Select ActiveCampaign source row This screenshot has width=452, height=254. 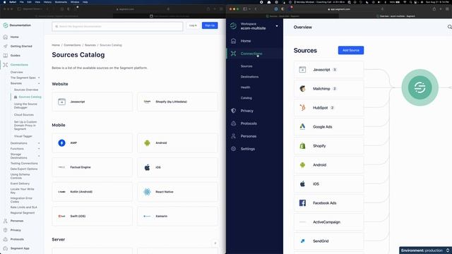328,222
